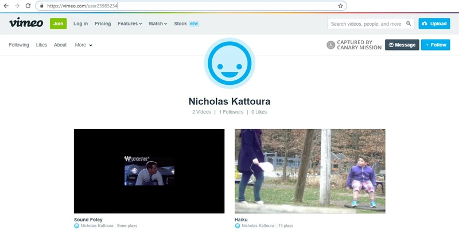Expand the Features dropdown menu
Screen dimensions: 459x234
point(130,24)
